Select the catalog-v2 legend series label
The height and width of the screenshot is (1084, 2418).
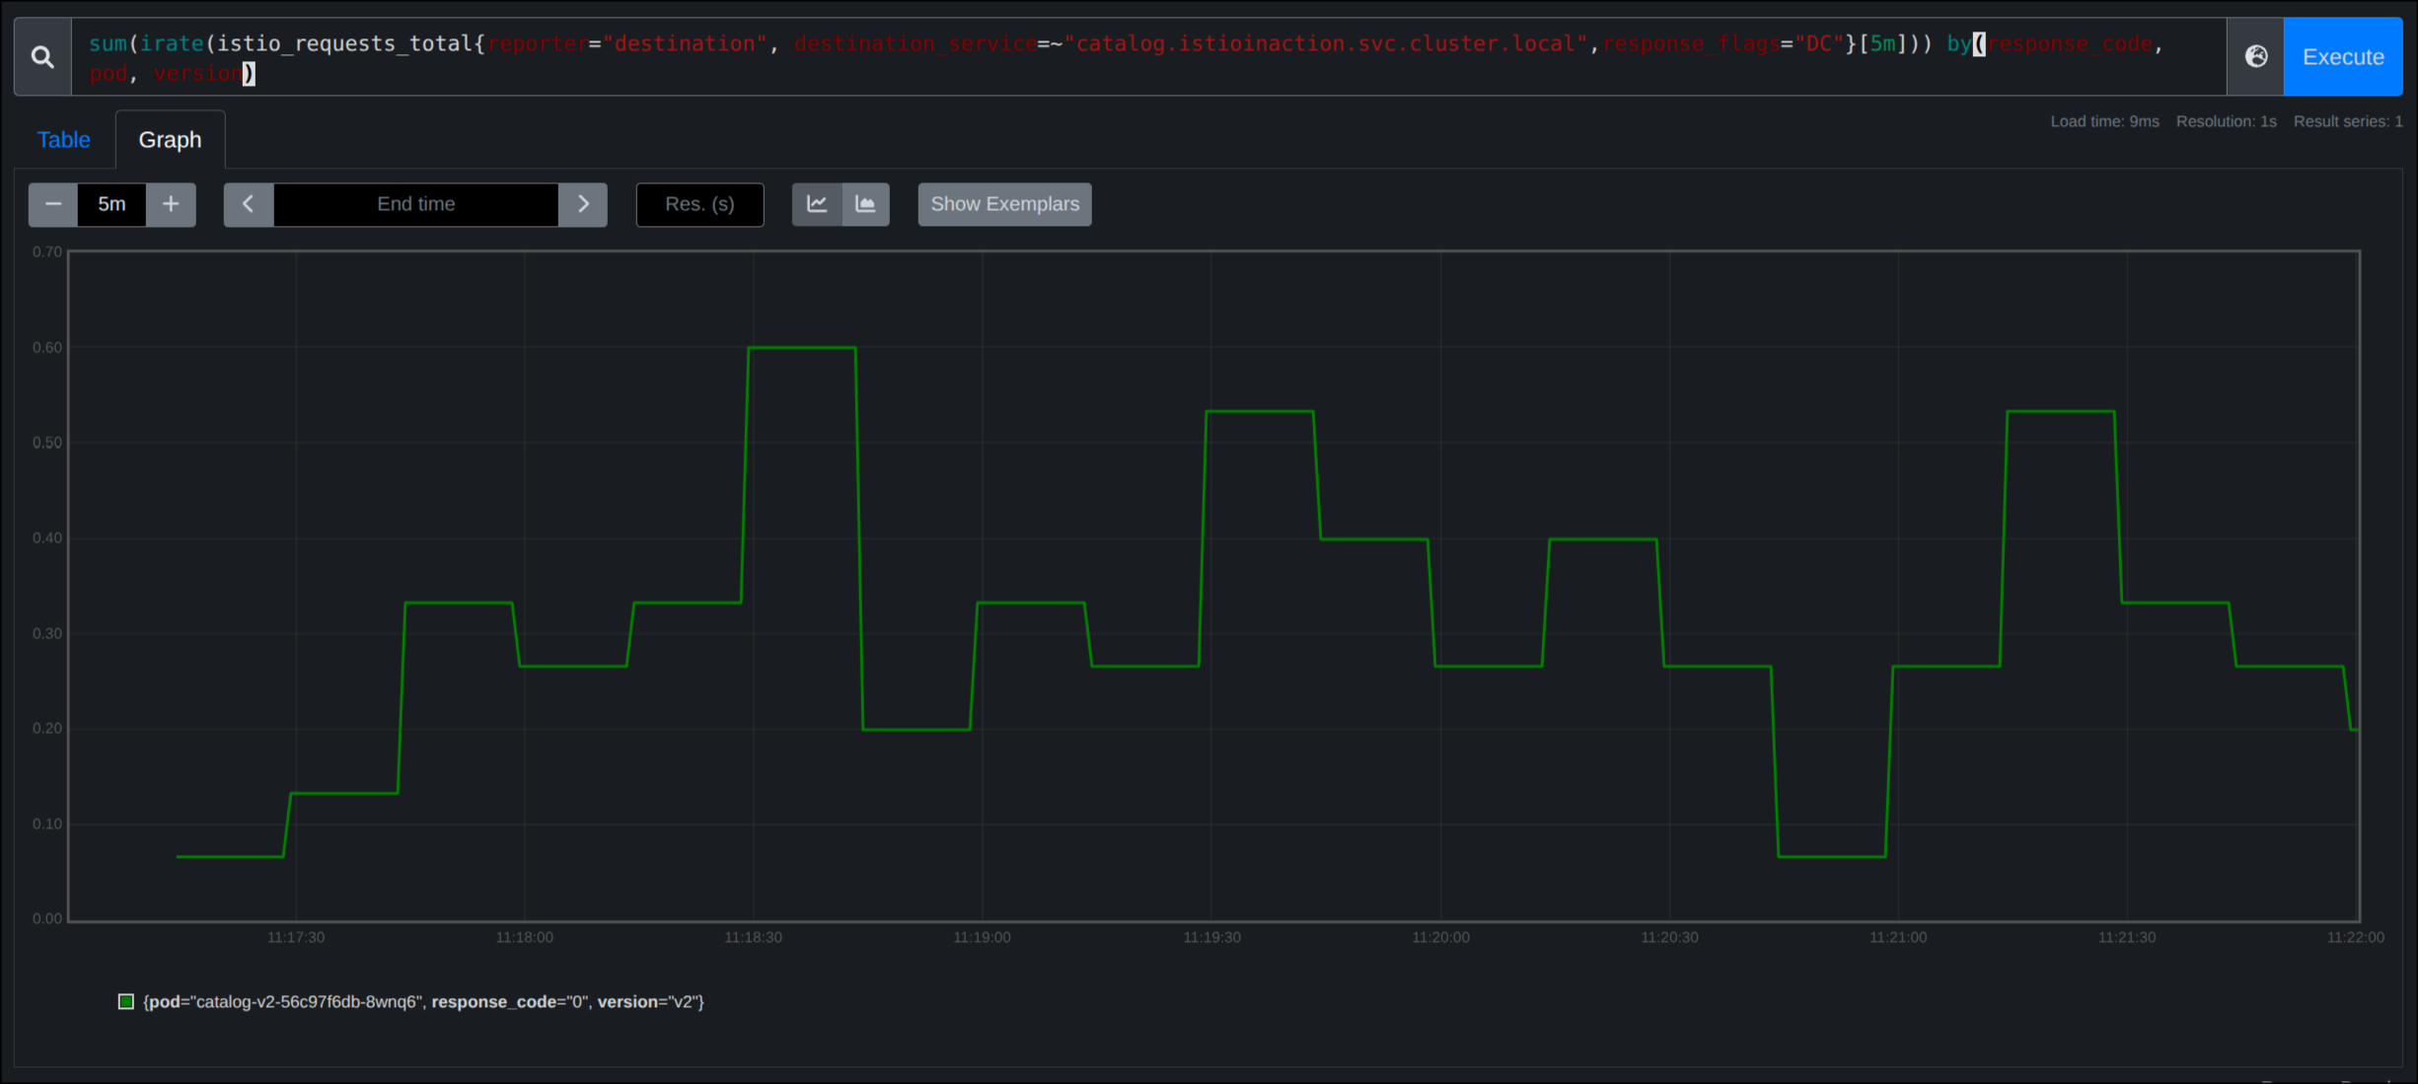(x=424, y=1002)
